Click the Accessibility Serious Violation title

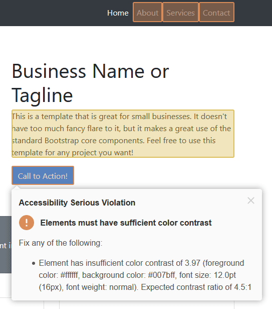(77, 202)
